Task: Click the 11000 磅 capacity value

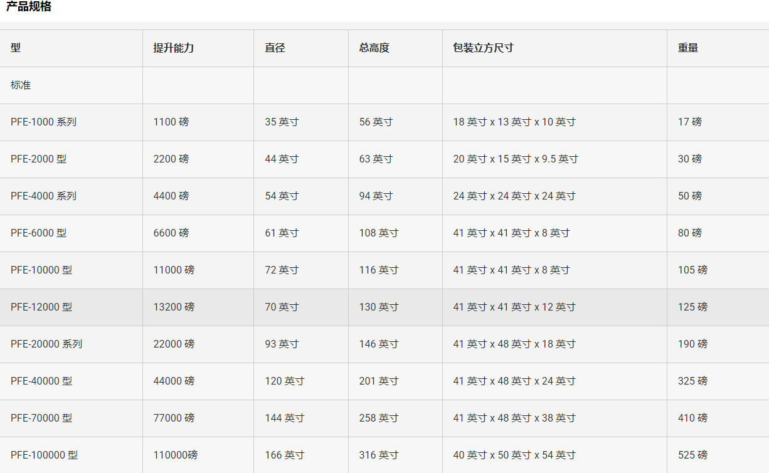Action: tap(174, 270)
